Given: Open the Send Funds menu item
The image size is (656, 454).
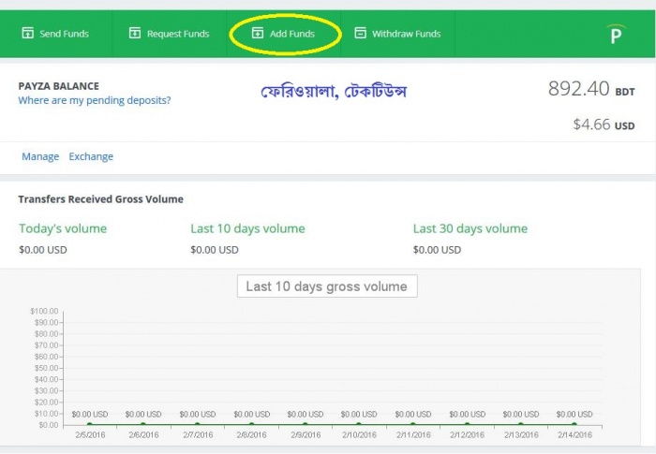Looking at the screenshot, I should [x=55, y=34].
